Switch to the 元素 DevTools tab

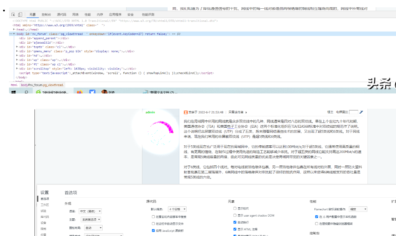point(32,15)
